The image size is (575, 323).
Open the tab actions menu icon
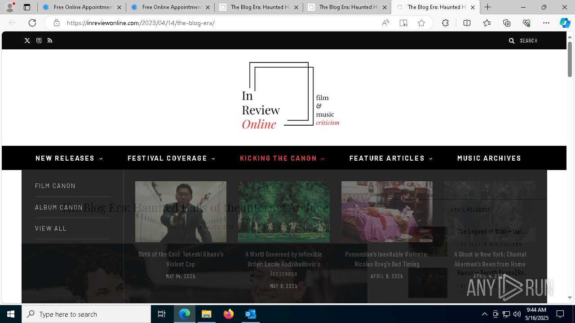pyautogui.click(x=27, y=7)
